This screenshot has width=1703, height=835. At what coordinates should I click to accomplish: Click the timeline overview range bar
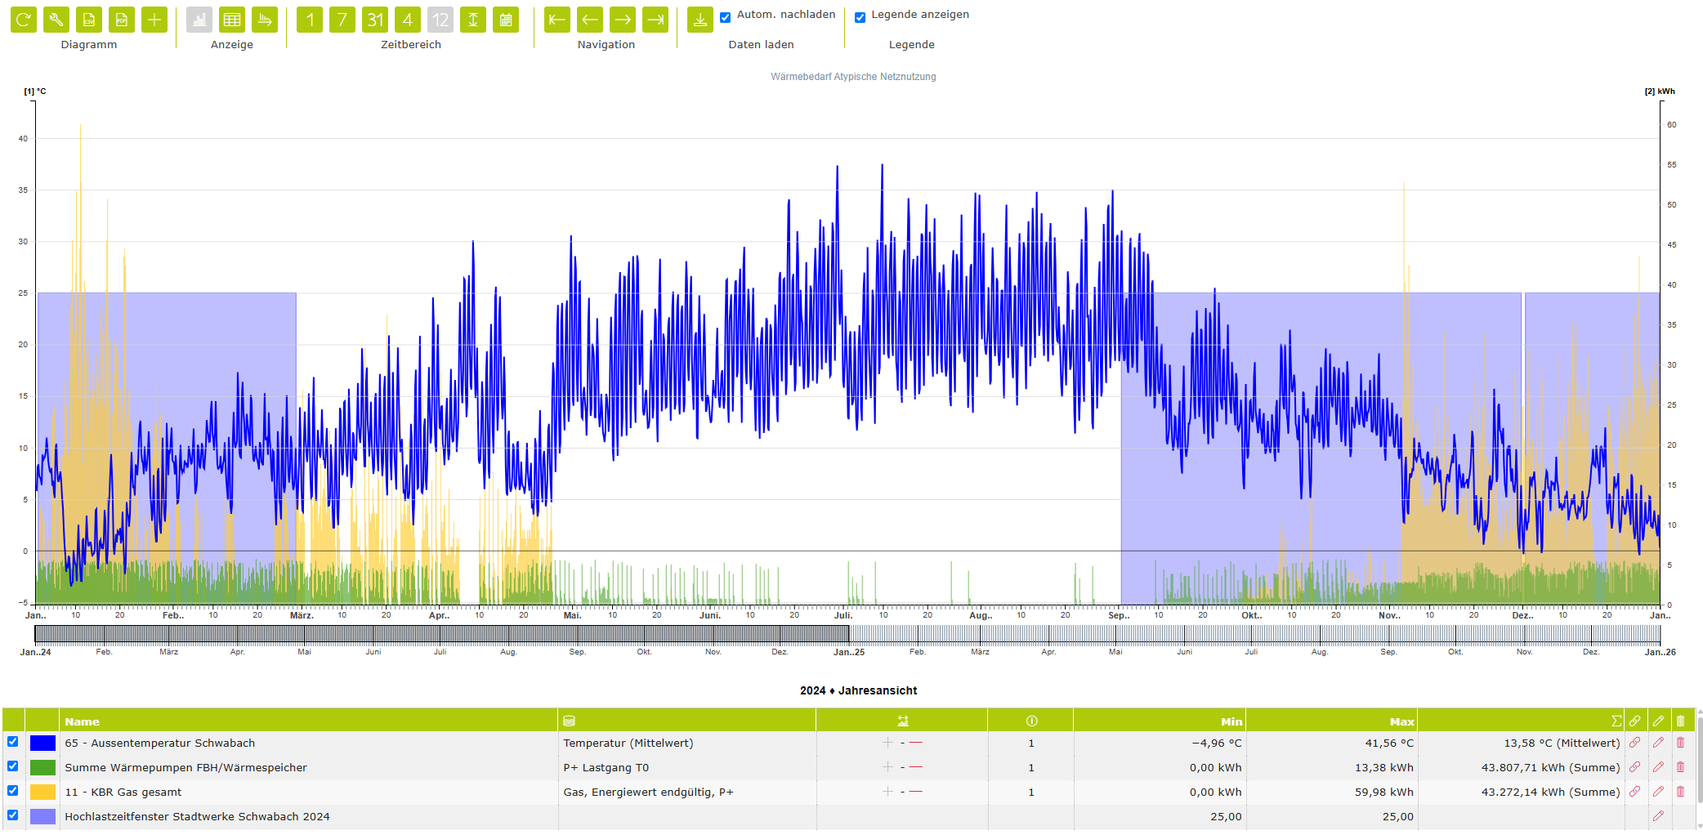pyautogui.click(x=847, y=634)
